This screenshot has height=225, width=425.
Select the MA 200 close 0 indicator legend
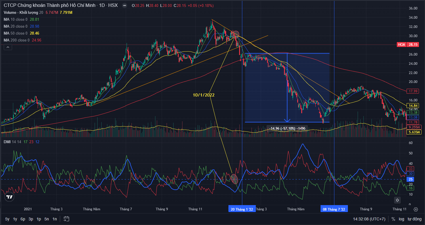(16, 40)
